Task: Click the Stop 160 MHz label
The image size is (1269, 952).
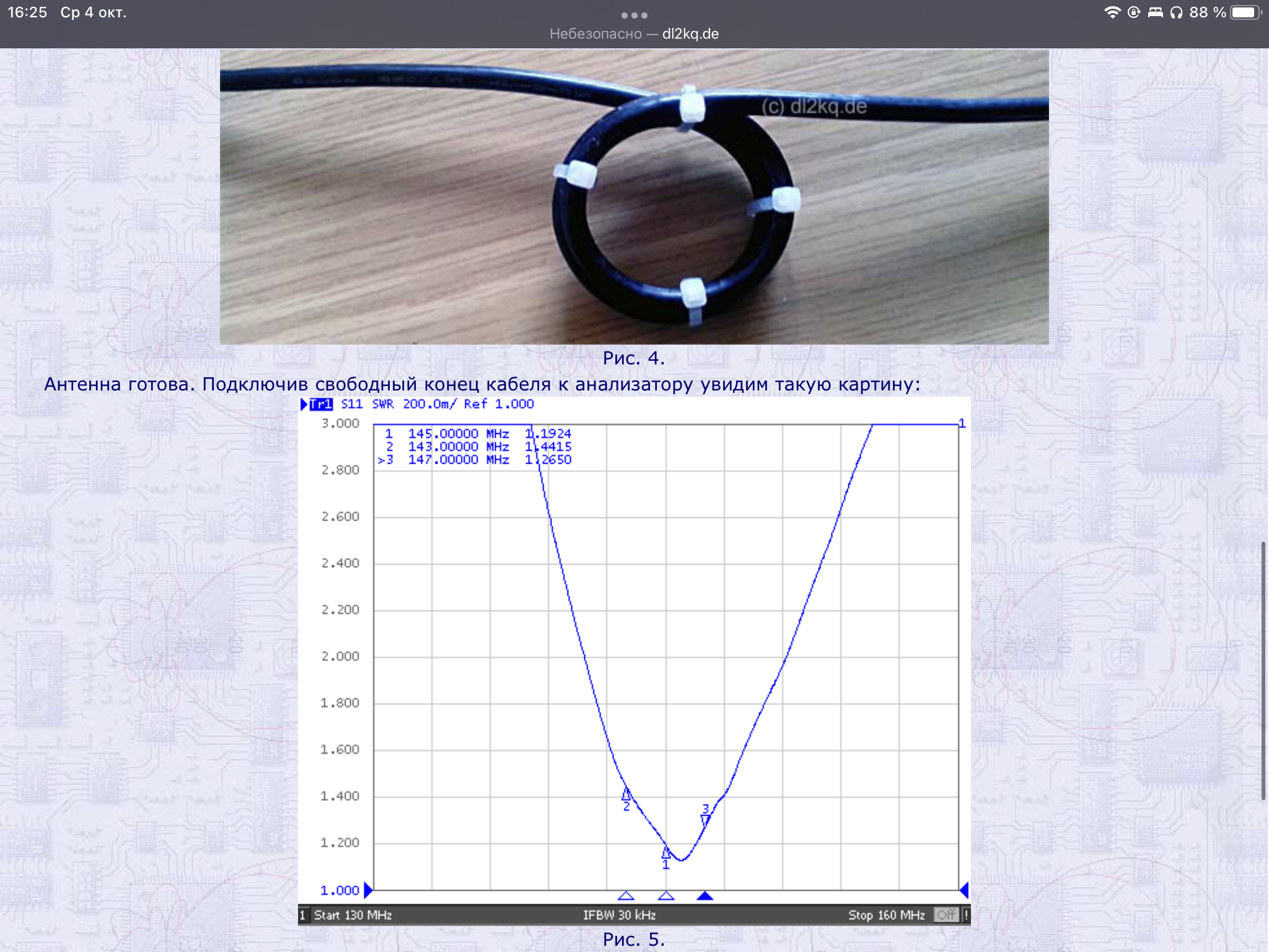Action: pos(886,915)
